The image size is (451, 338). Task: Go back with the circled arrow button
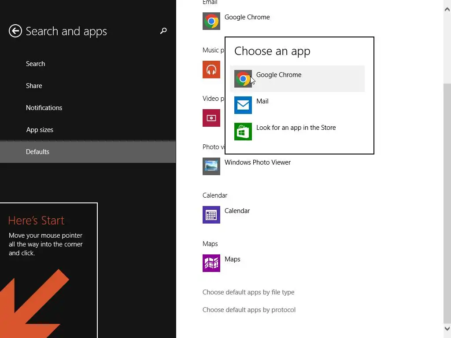pyautogui.click(x=15, y=31)
